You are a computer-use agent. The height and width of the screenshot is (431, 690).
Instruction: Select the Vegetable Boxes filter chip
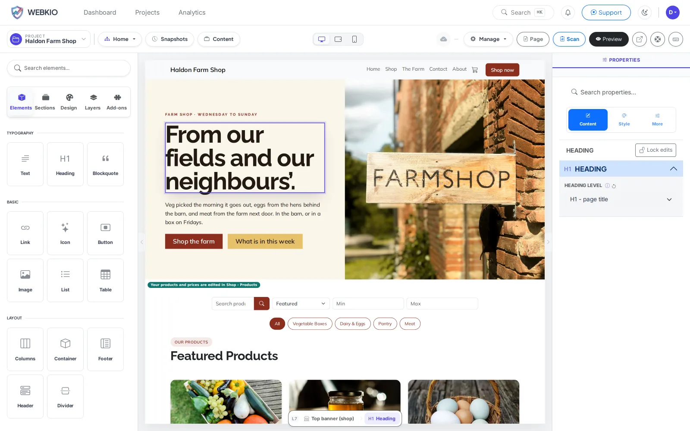(x=310, y=324)
